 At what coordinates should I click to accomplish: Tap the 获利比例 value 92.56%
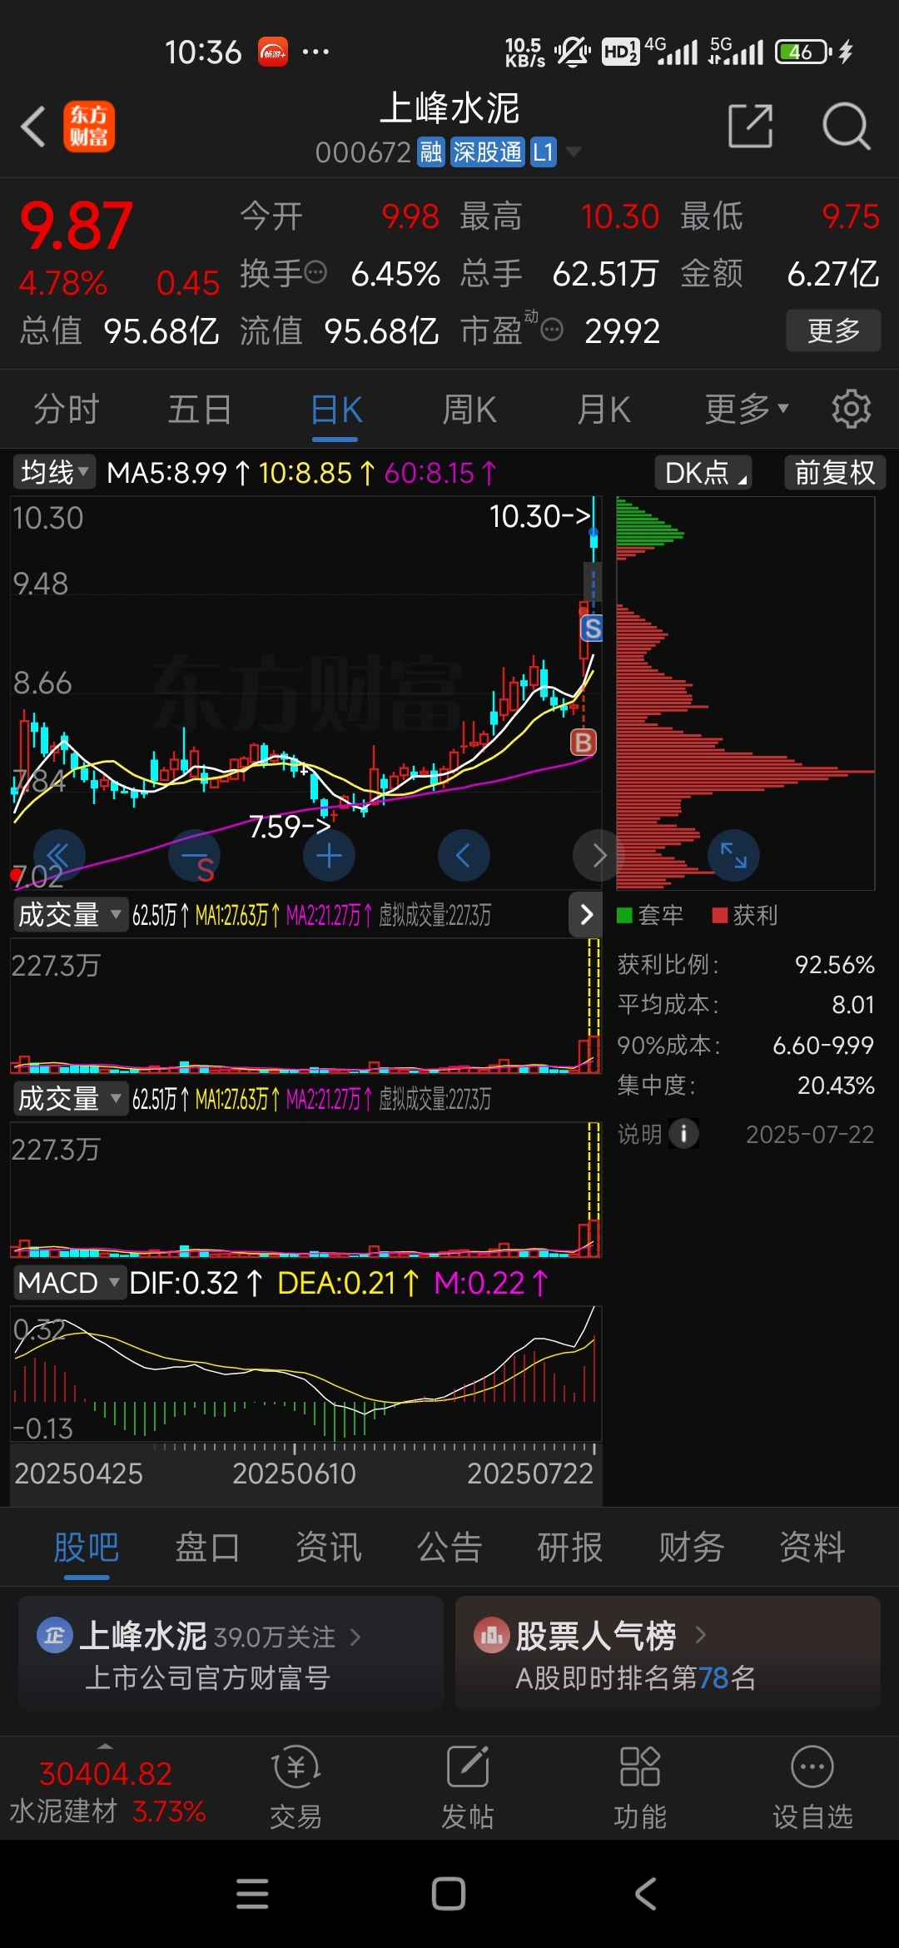834,964
